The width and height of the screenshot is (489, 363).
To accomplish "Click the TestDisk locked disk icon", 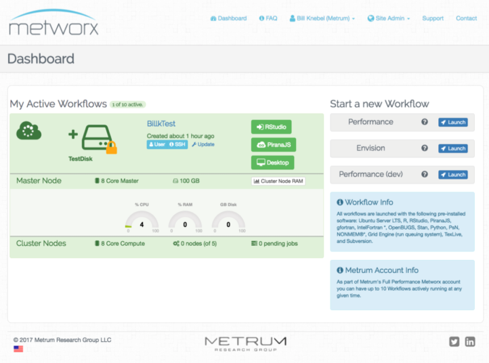I will [x=98, y=137].
